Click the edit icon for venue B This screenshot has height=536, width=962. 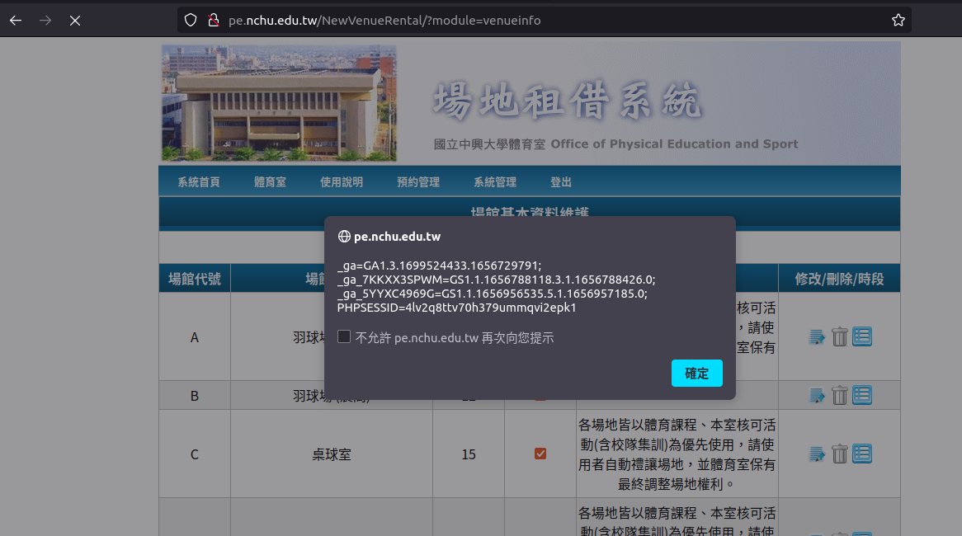click(x=817, y=396)
